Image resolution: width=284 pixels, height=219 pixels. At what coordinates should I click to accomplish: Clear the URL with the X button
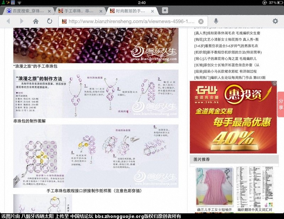(x=201, y=21)
